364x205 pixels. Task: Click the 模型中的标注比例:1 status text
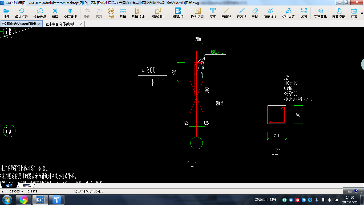point(88,191)
